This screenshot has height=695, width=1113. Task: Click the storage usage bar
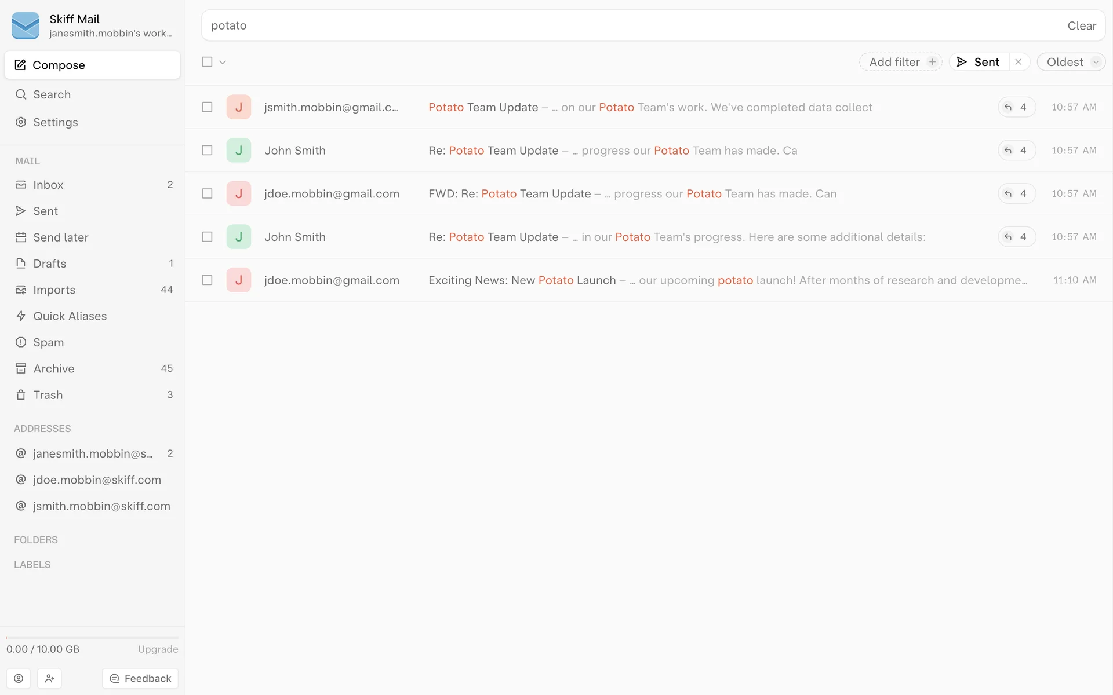point(92,638)
